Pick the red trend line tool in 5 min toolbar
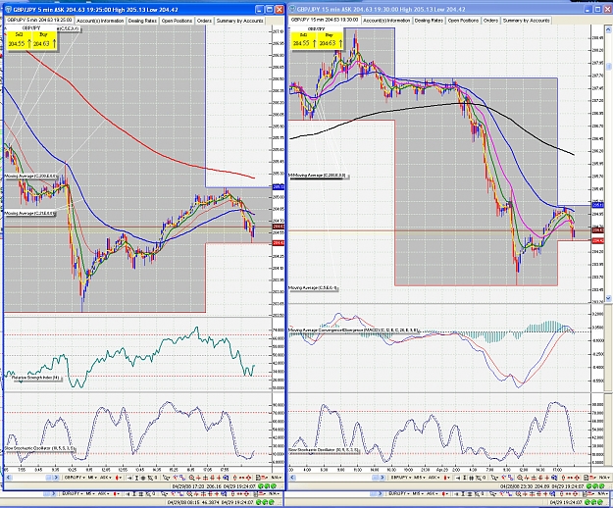 click(176, 478)
